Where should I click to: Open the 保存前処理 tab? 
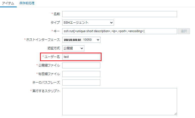pyautogui.click(x=27, y=3)
